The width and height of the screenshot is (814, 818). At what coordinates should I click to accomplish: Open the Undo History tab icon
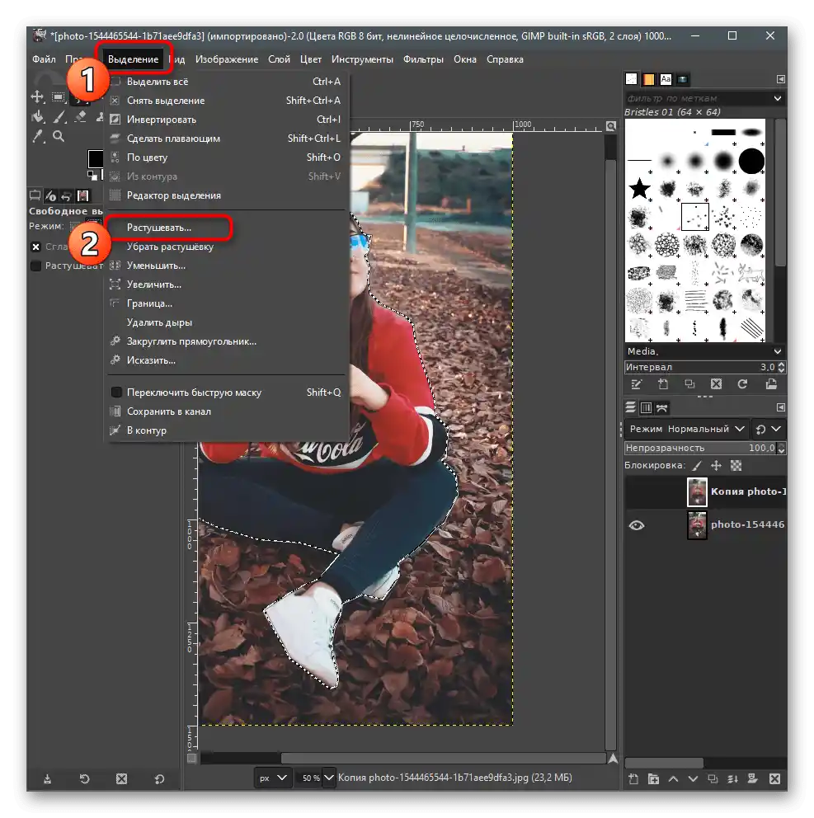[x=66, y=195]
